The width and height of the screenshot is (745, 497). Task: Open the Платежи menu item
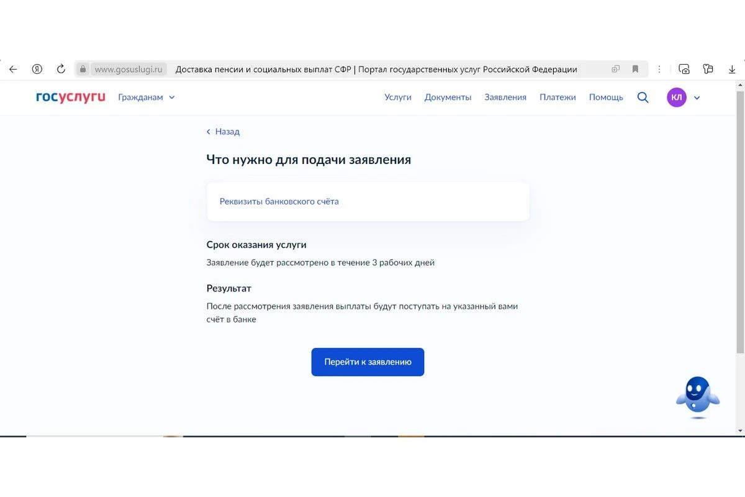(558, 98)
